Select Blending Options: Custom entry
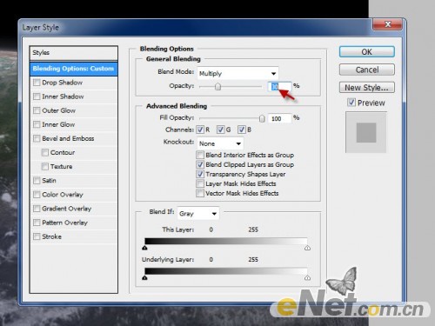The width and height of the screenshot is (435, 326). point(74,69)
